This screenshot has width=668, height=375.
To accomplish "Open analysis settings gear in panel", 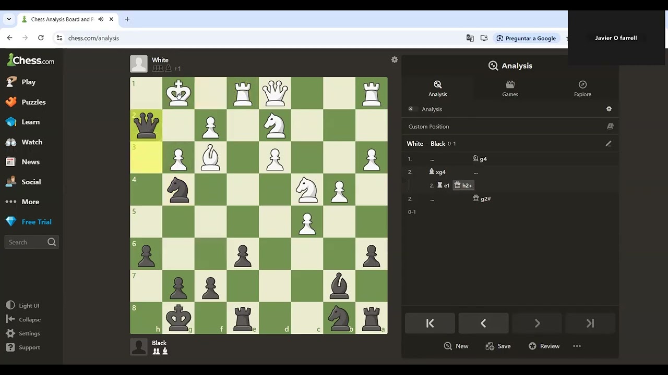I will pos(609,109).
